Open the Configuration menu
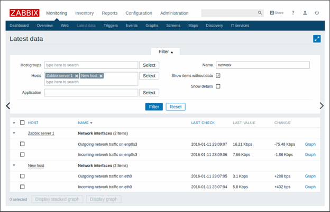Image resolution: width=330 pixels, height=212 pixels. click(139, 13)
